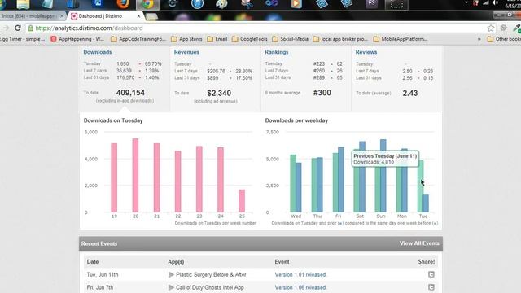
Task: Open AppCodeTrainingFo... bookmark folder
Action: pos(138,39)
